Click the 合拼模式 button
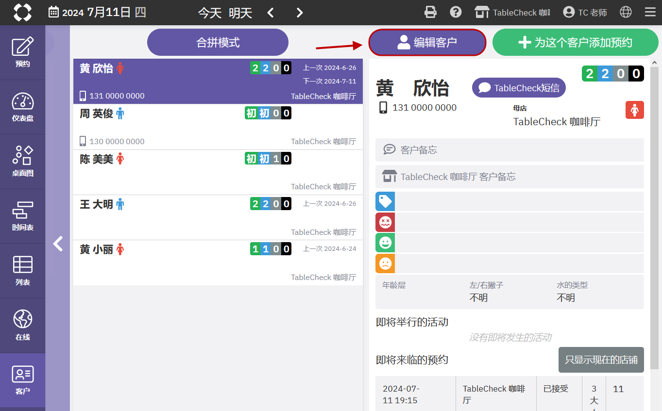 [218, 43]
